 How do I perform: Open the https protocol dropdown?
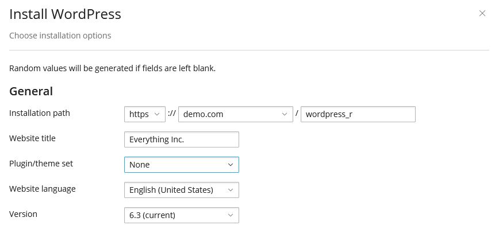coord(145,114)
